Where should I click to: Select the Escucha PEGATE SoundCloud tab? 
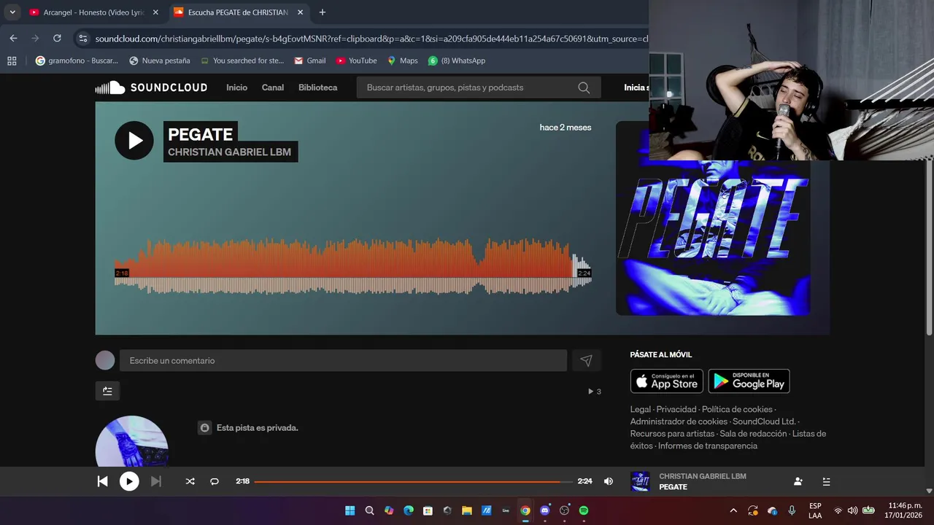coord(237,12)
